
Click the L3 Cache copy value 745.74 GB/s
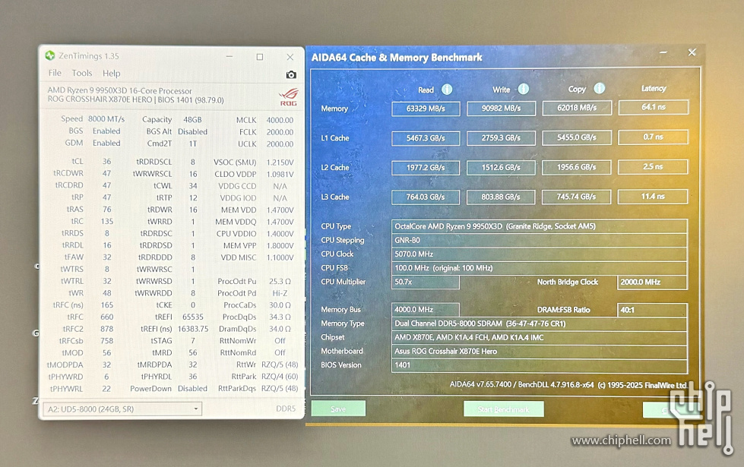[x=576, y=197]
